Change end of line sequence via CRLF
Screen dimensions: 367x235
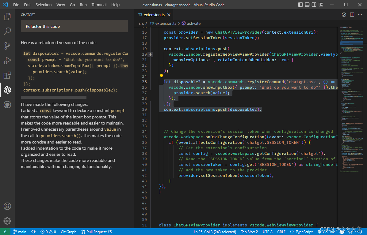coord(281,232)
